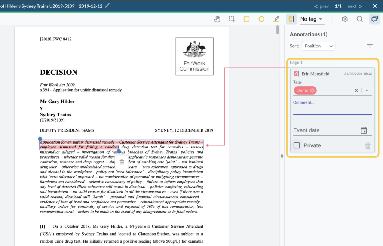The height and width of the screenshot is (246, 383).
Task: Close the document viewer
Action: 375,6
